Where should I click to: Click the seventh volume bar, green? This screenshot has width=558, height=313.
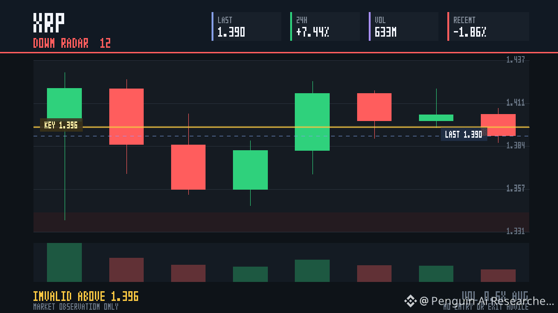tap(436, 274)
